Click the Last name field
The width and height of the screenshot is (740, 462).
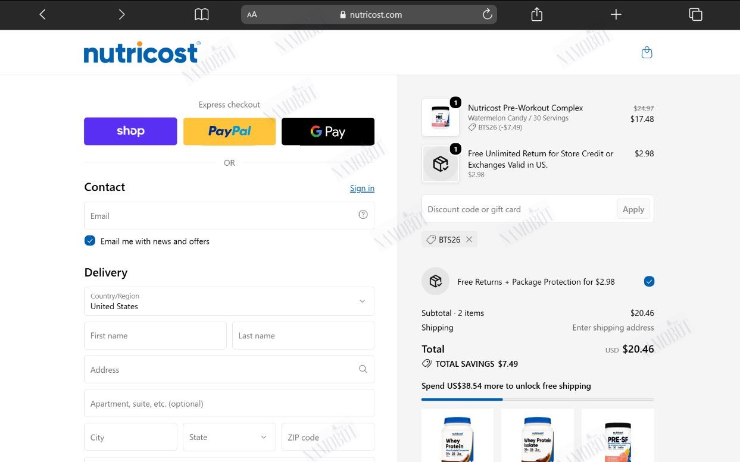304,335
